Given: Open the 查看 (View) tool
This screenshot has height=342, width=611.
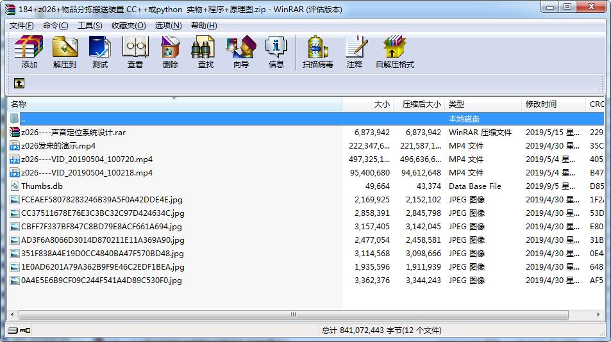Looking at the screenshot, I should click(135, 52).
